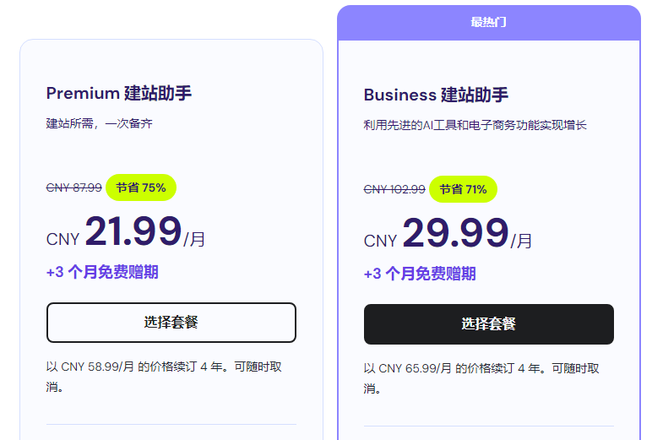Click the 节省 71% discount badge
The width and height of the screenshot is (652, 440).
(x=463, y=189)
